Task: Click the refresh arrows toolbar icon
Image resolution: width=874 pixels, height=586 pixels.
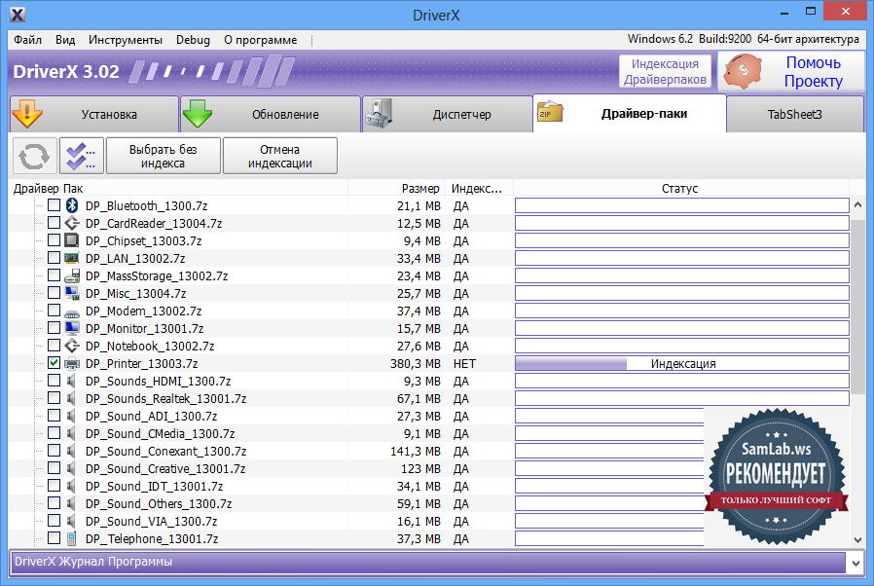Action: pos(34,156)
